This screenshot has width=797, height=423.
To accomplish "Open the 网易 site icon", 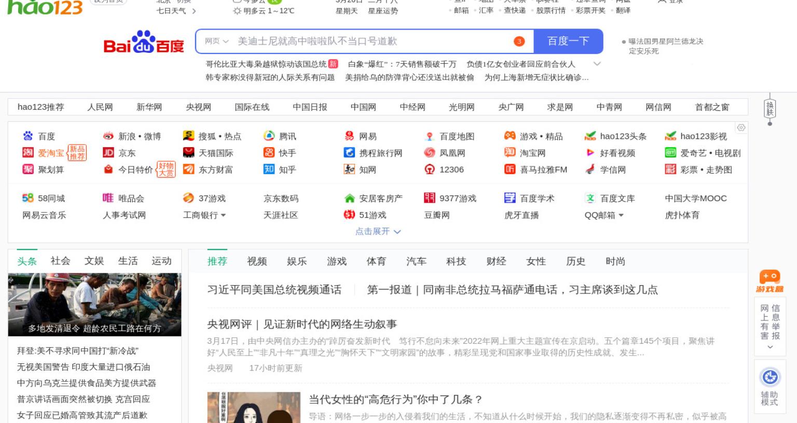I will [x=349, y=136].
